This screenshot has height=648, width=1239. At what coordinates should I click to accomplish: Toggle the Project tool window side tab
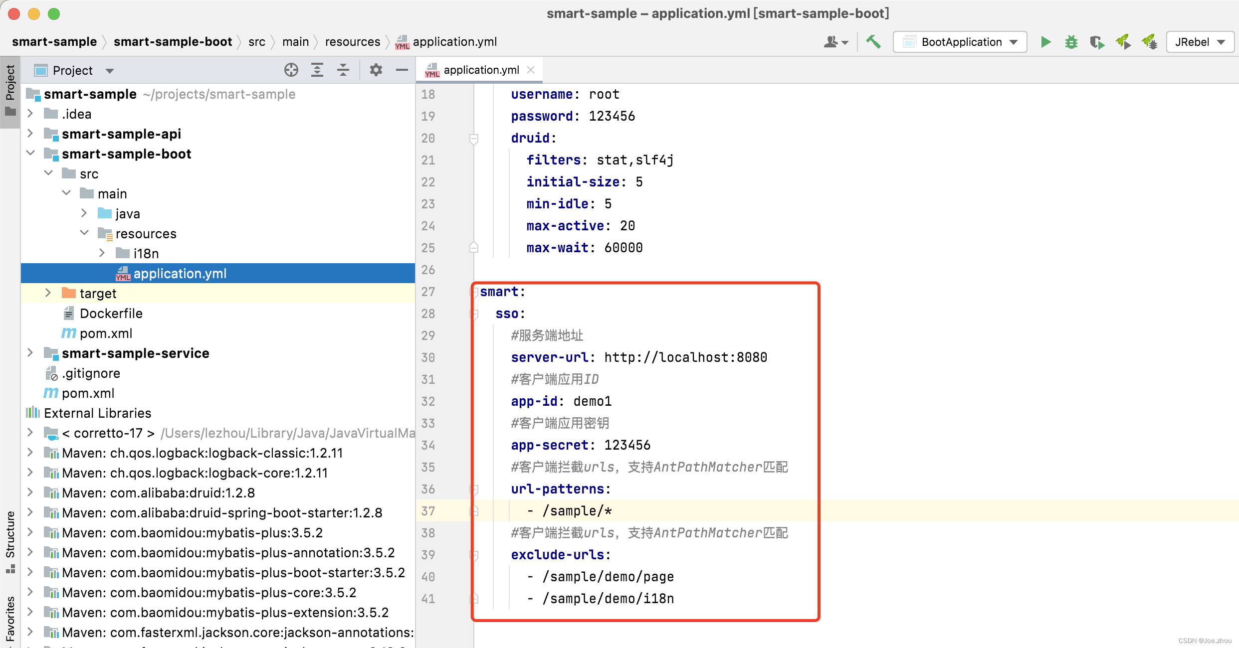click(10, 91)
